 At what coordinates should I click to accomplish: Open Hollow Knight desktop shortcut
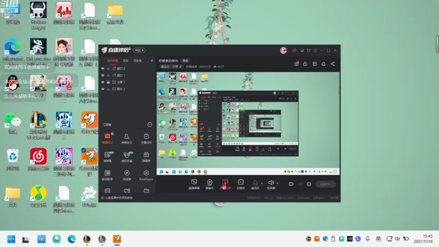point(38,16)
